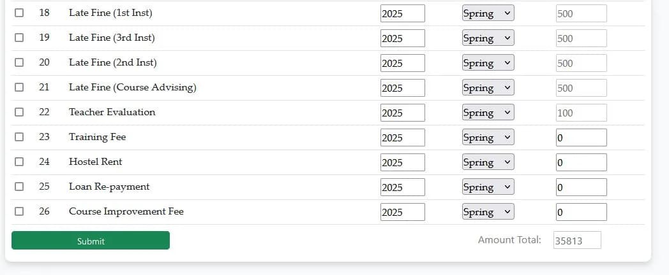Viewport: 669px width, 275px height.
Task: Expand semester dropdown for Course Improvement Fee
Action: pos(488,211)
